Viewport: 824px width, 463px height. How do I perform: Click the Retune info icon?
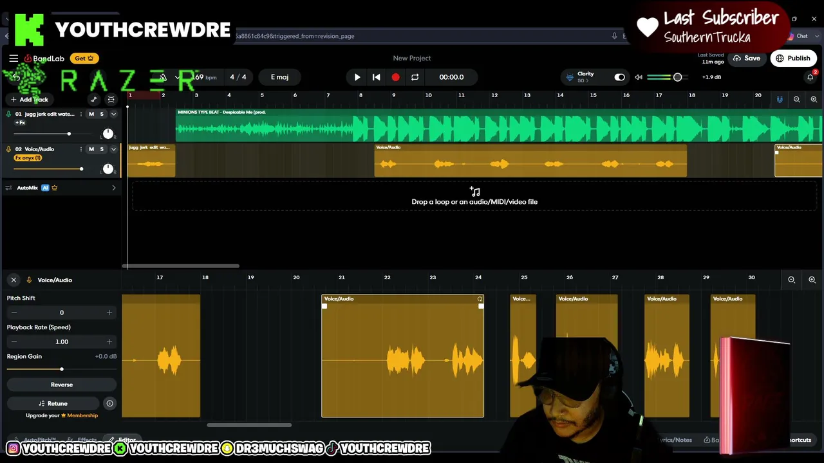point(109,403)
